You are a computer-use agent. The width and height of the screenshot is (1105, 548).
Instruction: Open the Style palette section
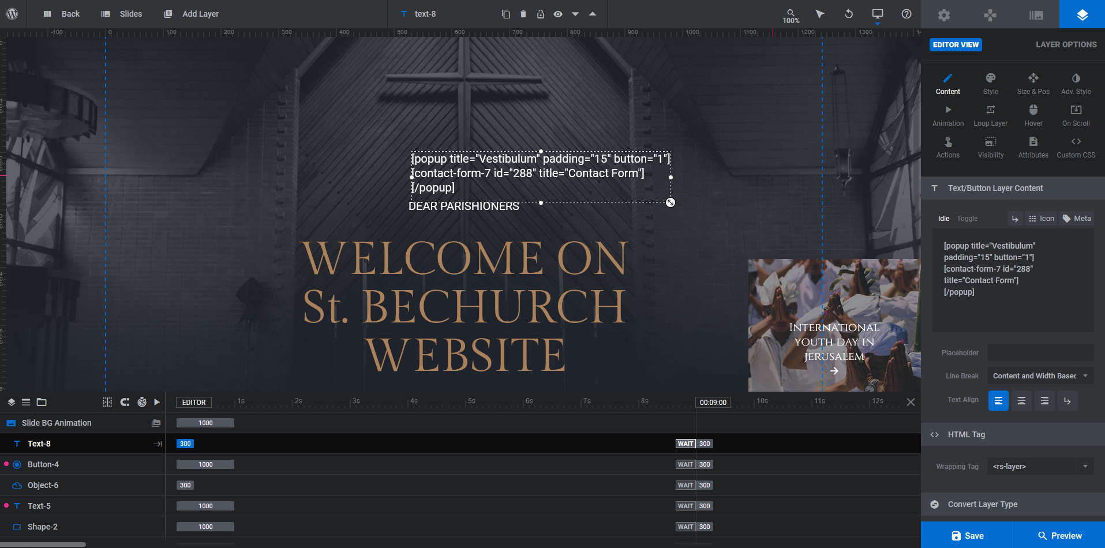(991, 84)
